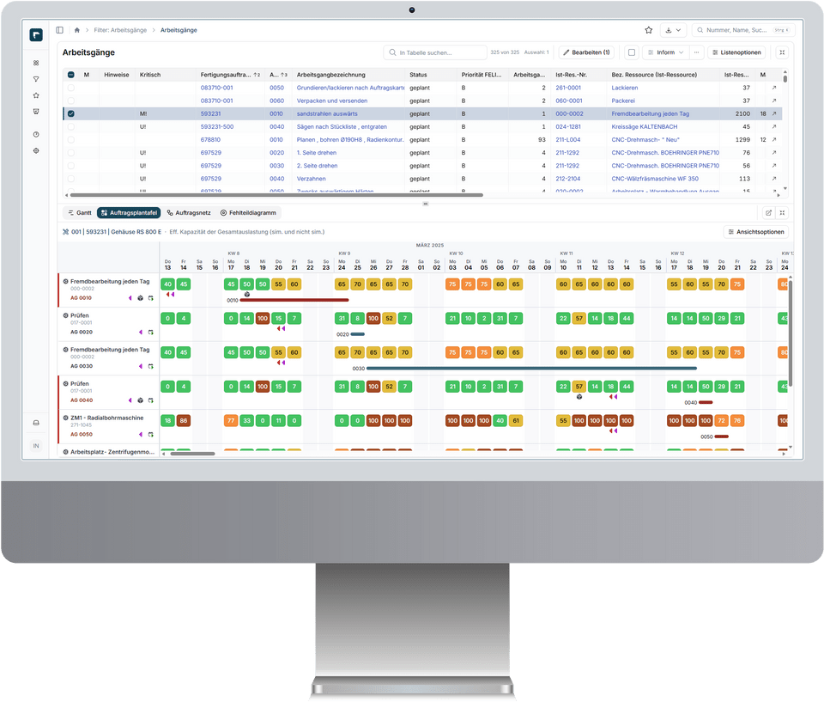Open row arrow for Lackieren resource
This screenshot has height=702, width=824.
point(774,88)
